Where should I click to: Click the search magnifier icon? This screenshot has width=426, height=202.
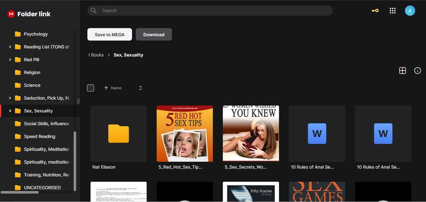[x=94, y=11]
